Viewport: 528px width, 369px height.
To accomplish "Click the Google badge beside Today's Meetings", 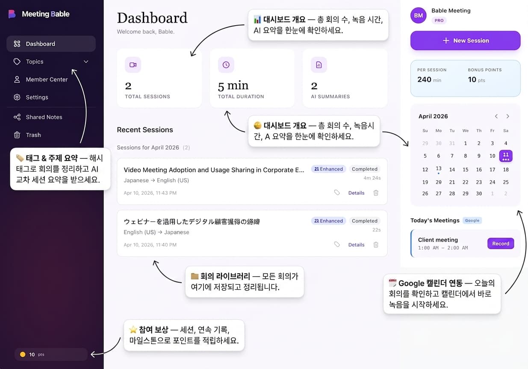I will pyautogui.click(x=472, y=220).
